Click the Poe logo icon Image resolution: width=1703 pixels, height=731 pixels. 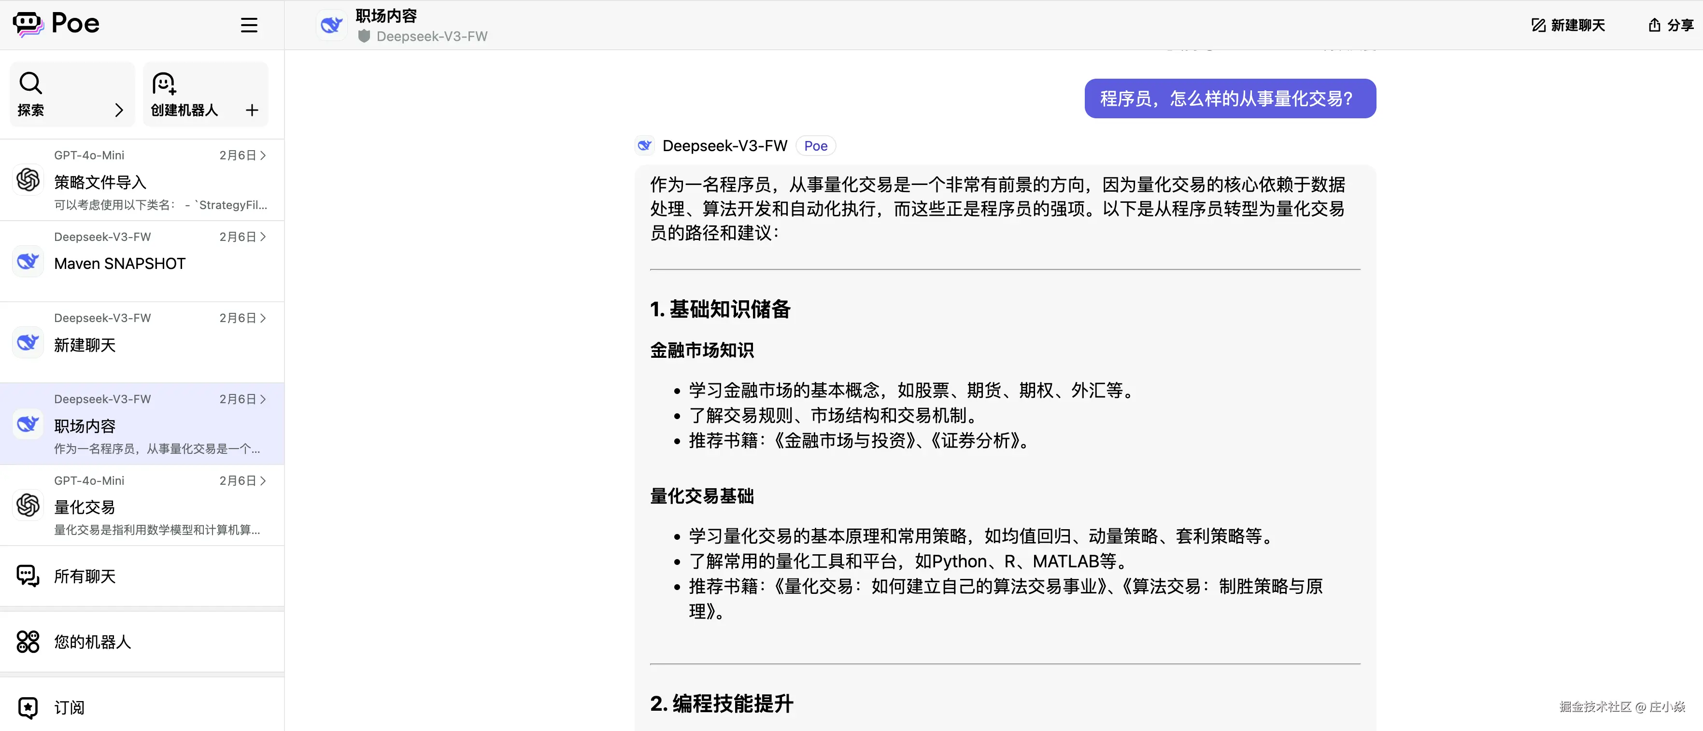point(28,25)
